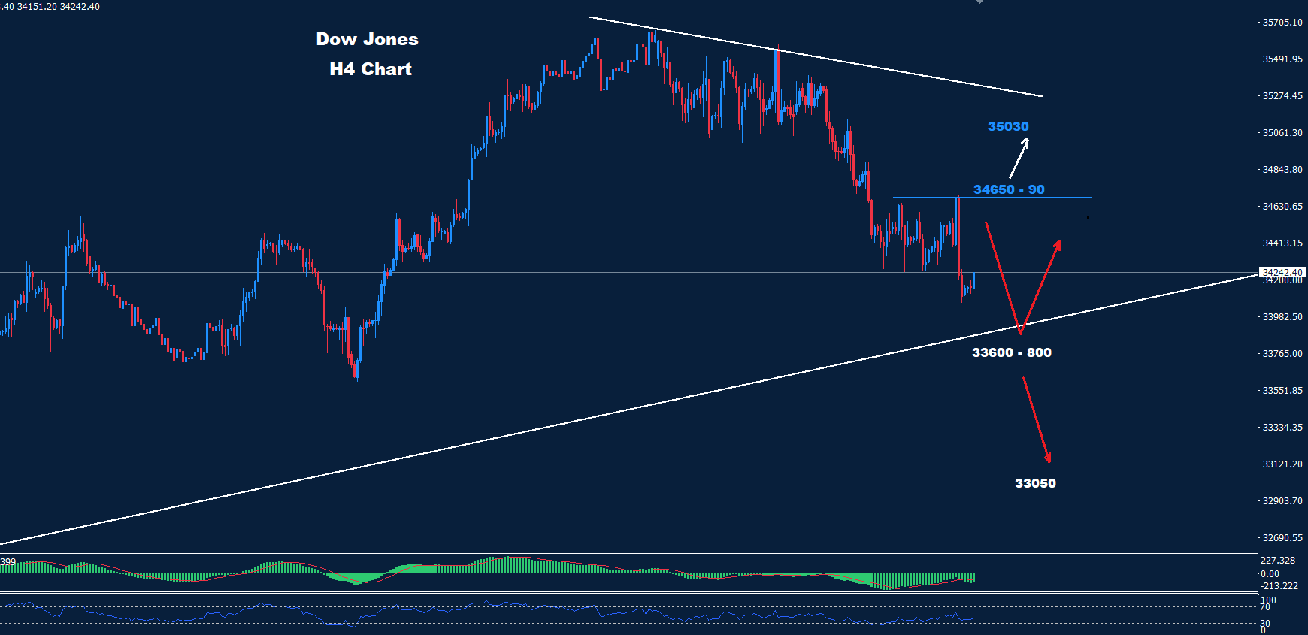The width and height of the screenshot is (1308, 635).
Task: Click the OHLC price readout at top left
Action: [x=51, y=7]
